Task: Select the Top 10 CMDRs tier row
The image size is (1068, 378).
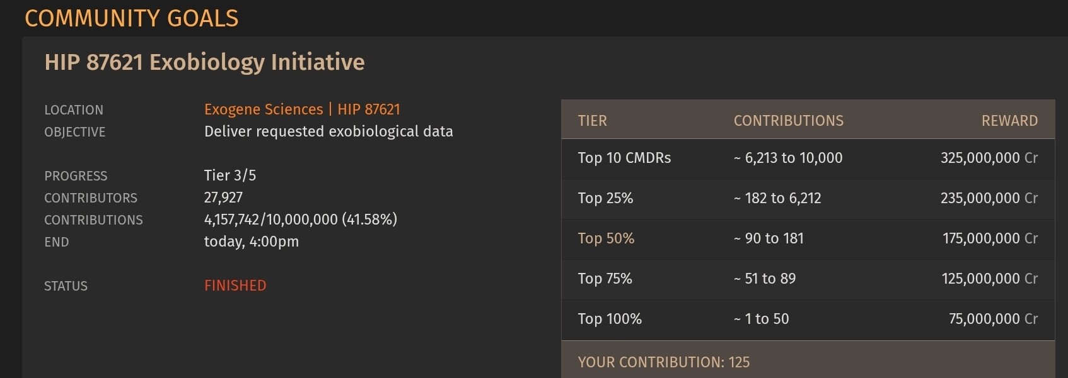Action: click(624, 158)
